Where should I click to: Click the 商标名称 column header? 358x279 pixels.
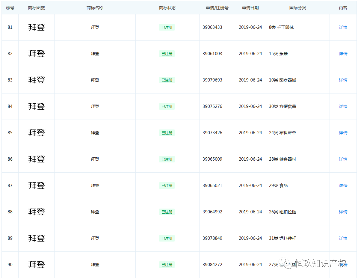(x=95, y=8)
